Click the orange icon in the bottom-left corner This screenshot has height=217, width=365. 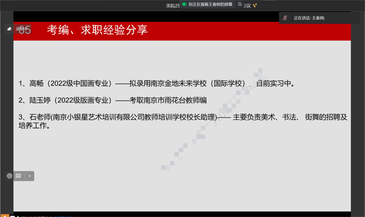(5, 216)
